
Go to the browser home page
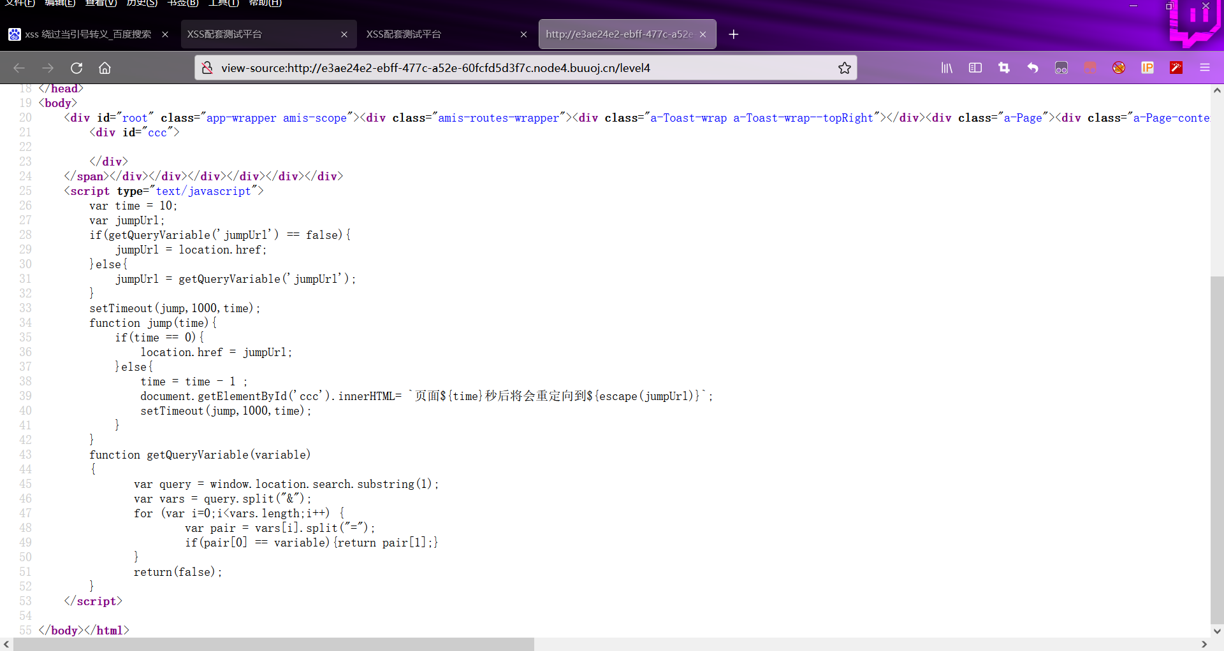click(105, 68)
